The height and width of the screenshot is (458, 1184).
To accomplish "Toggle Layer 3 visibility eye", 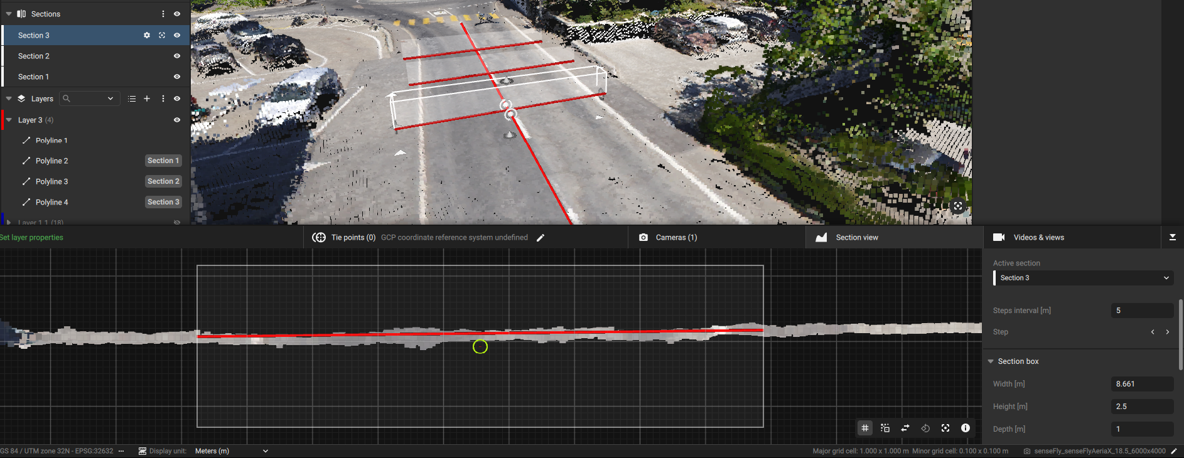I will click(x=177, y=120).
